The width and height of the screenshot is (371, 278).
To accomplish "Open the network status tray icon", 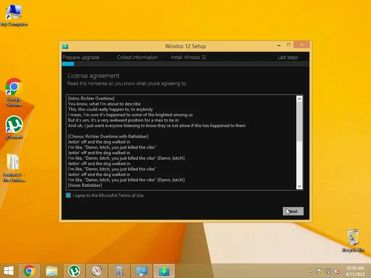I will coord(328,271).
